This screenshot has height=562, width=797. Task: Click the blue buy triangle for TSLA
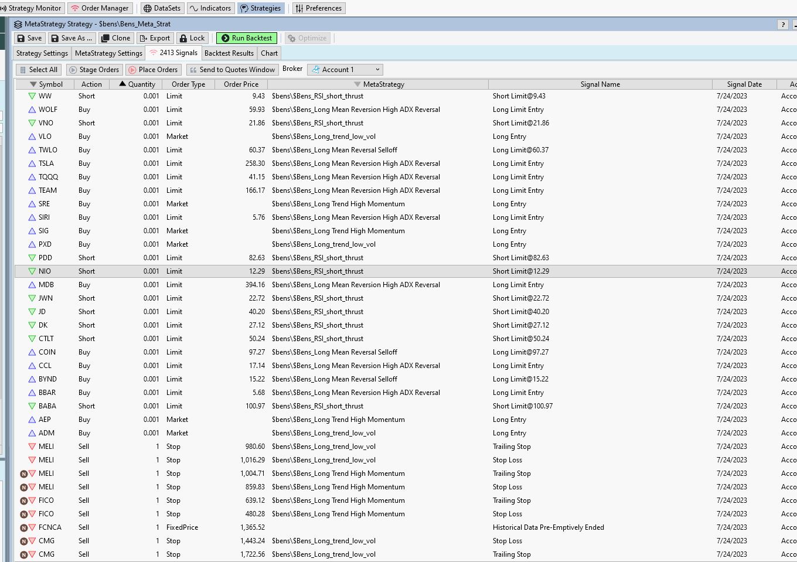pyautogui.click(x=32, y=164)
